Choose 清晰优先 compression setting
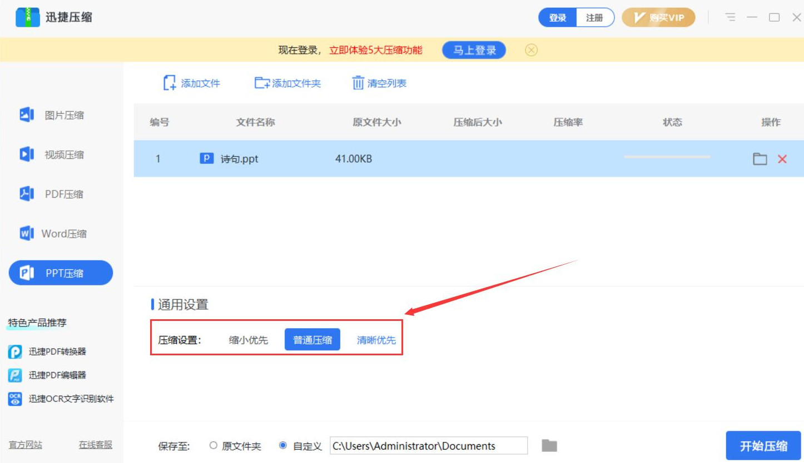 point(376,340)
